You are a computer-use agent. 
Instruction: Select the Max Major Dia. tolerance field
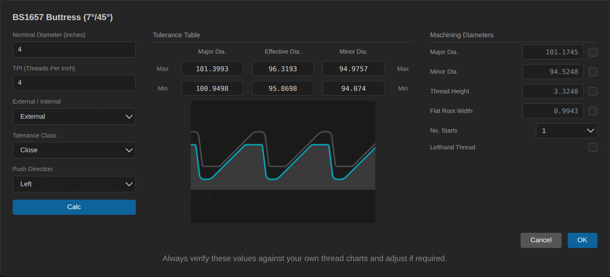tap(212, 69)
